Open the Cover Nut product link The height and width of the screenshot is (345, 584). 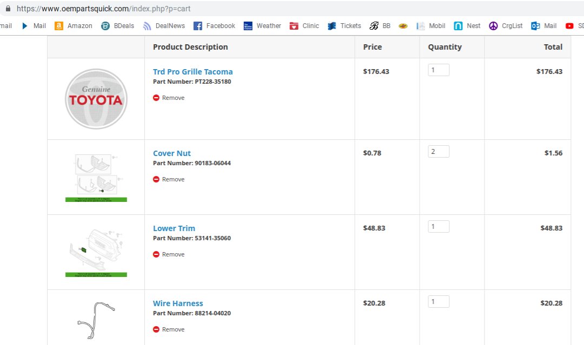click(x=172, y=153)
